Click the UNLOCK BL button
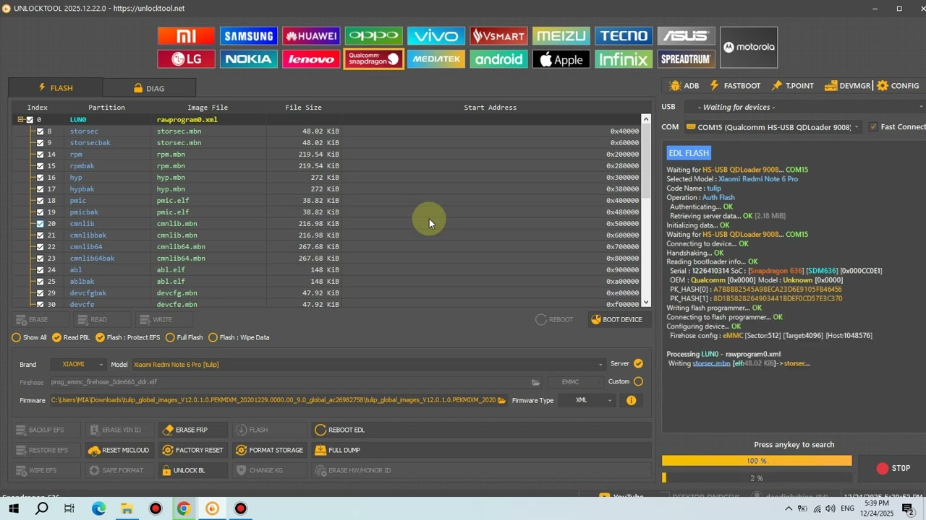 coord(193,470)
